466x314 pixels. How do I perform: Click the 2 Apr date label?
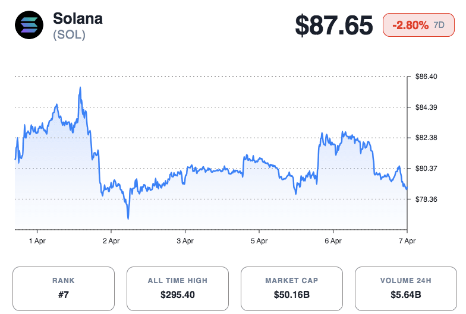[111, 241]
